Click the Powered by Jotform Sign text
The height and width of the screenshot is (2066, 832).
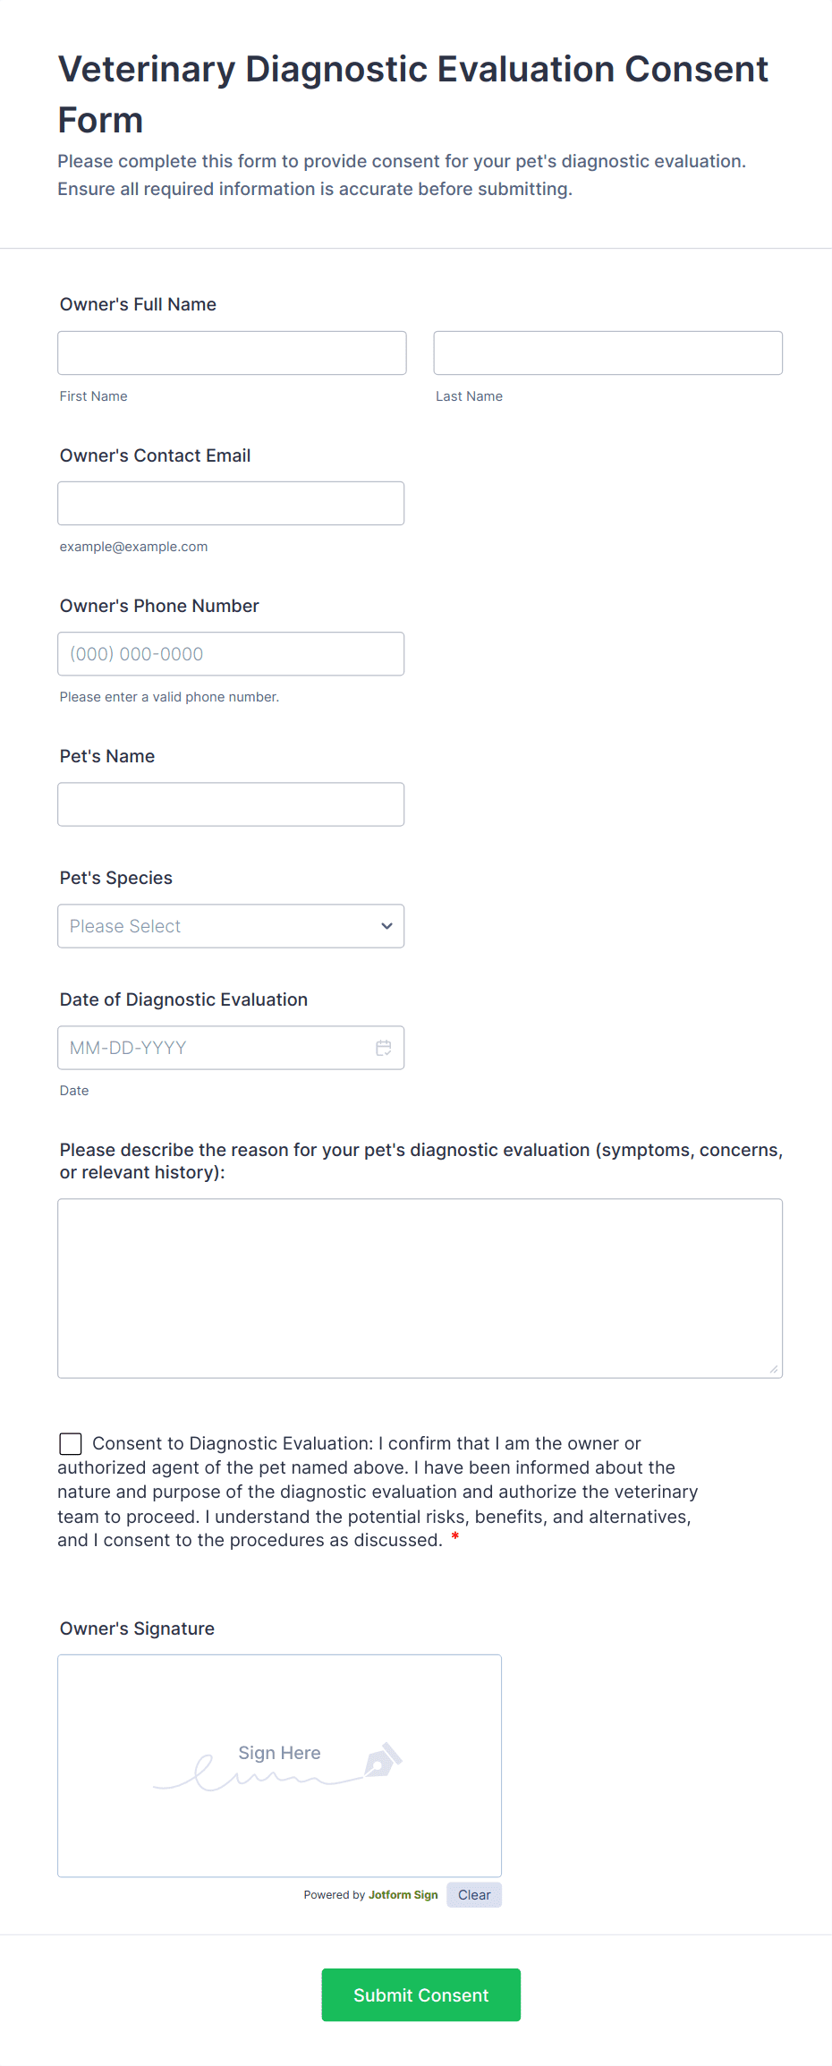pyautogui.click(x=370, y=1894)
